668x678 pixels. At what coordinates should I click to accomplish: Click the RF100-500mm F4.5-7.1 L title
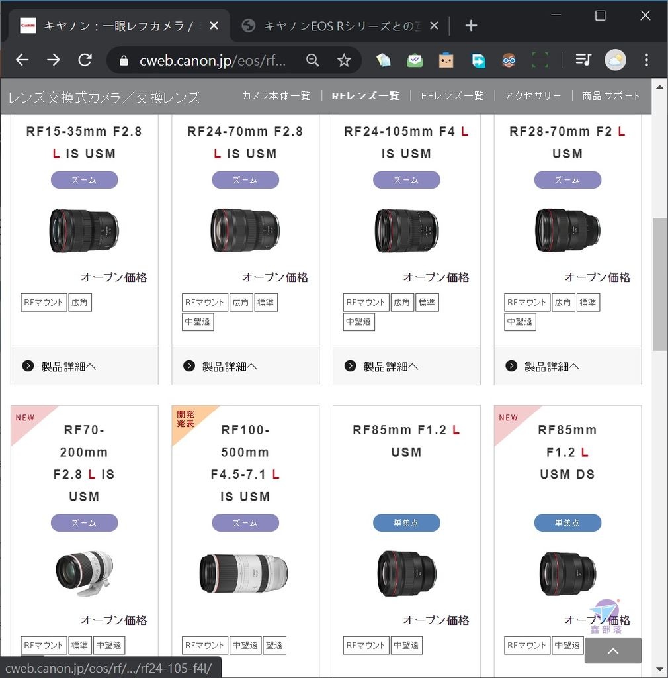point(245,463)
